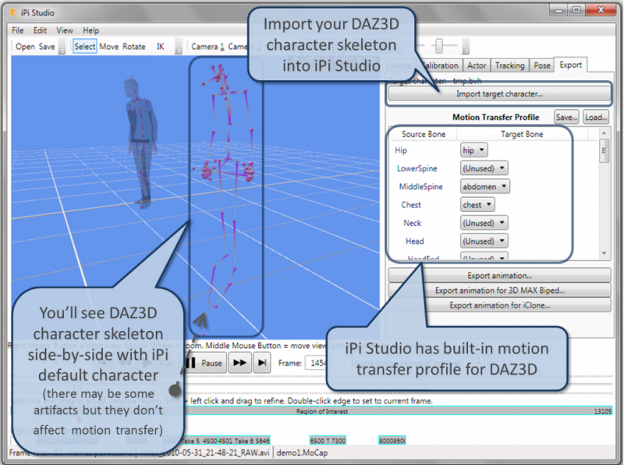Image resolution: width=624 pixels, height=465 pixels.
Task: Select the 6500 T 7300 timeline segment
Action: (x=328, y=440)
